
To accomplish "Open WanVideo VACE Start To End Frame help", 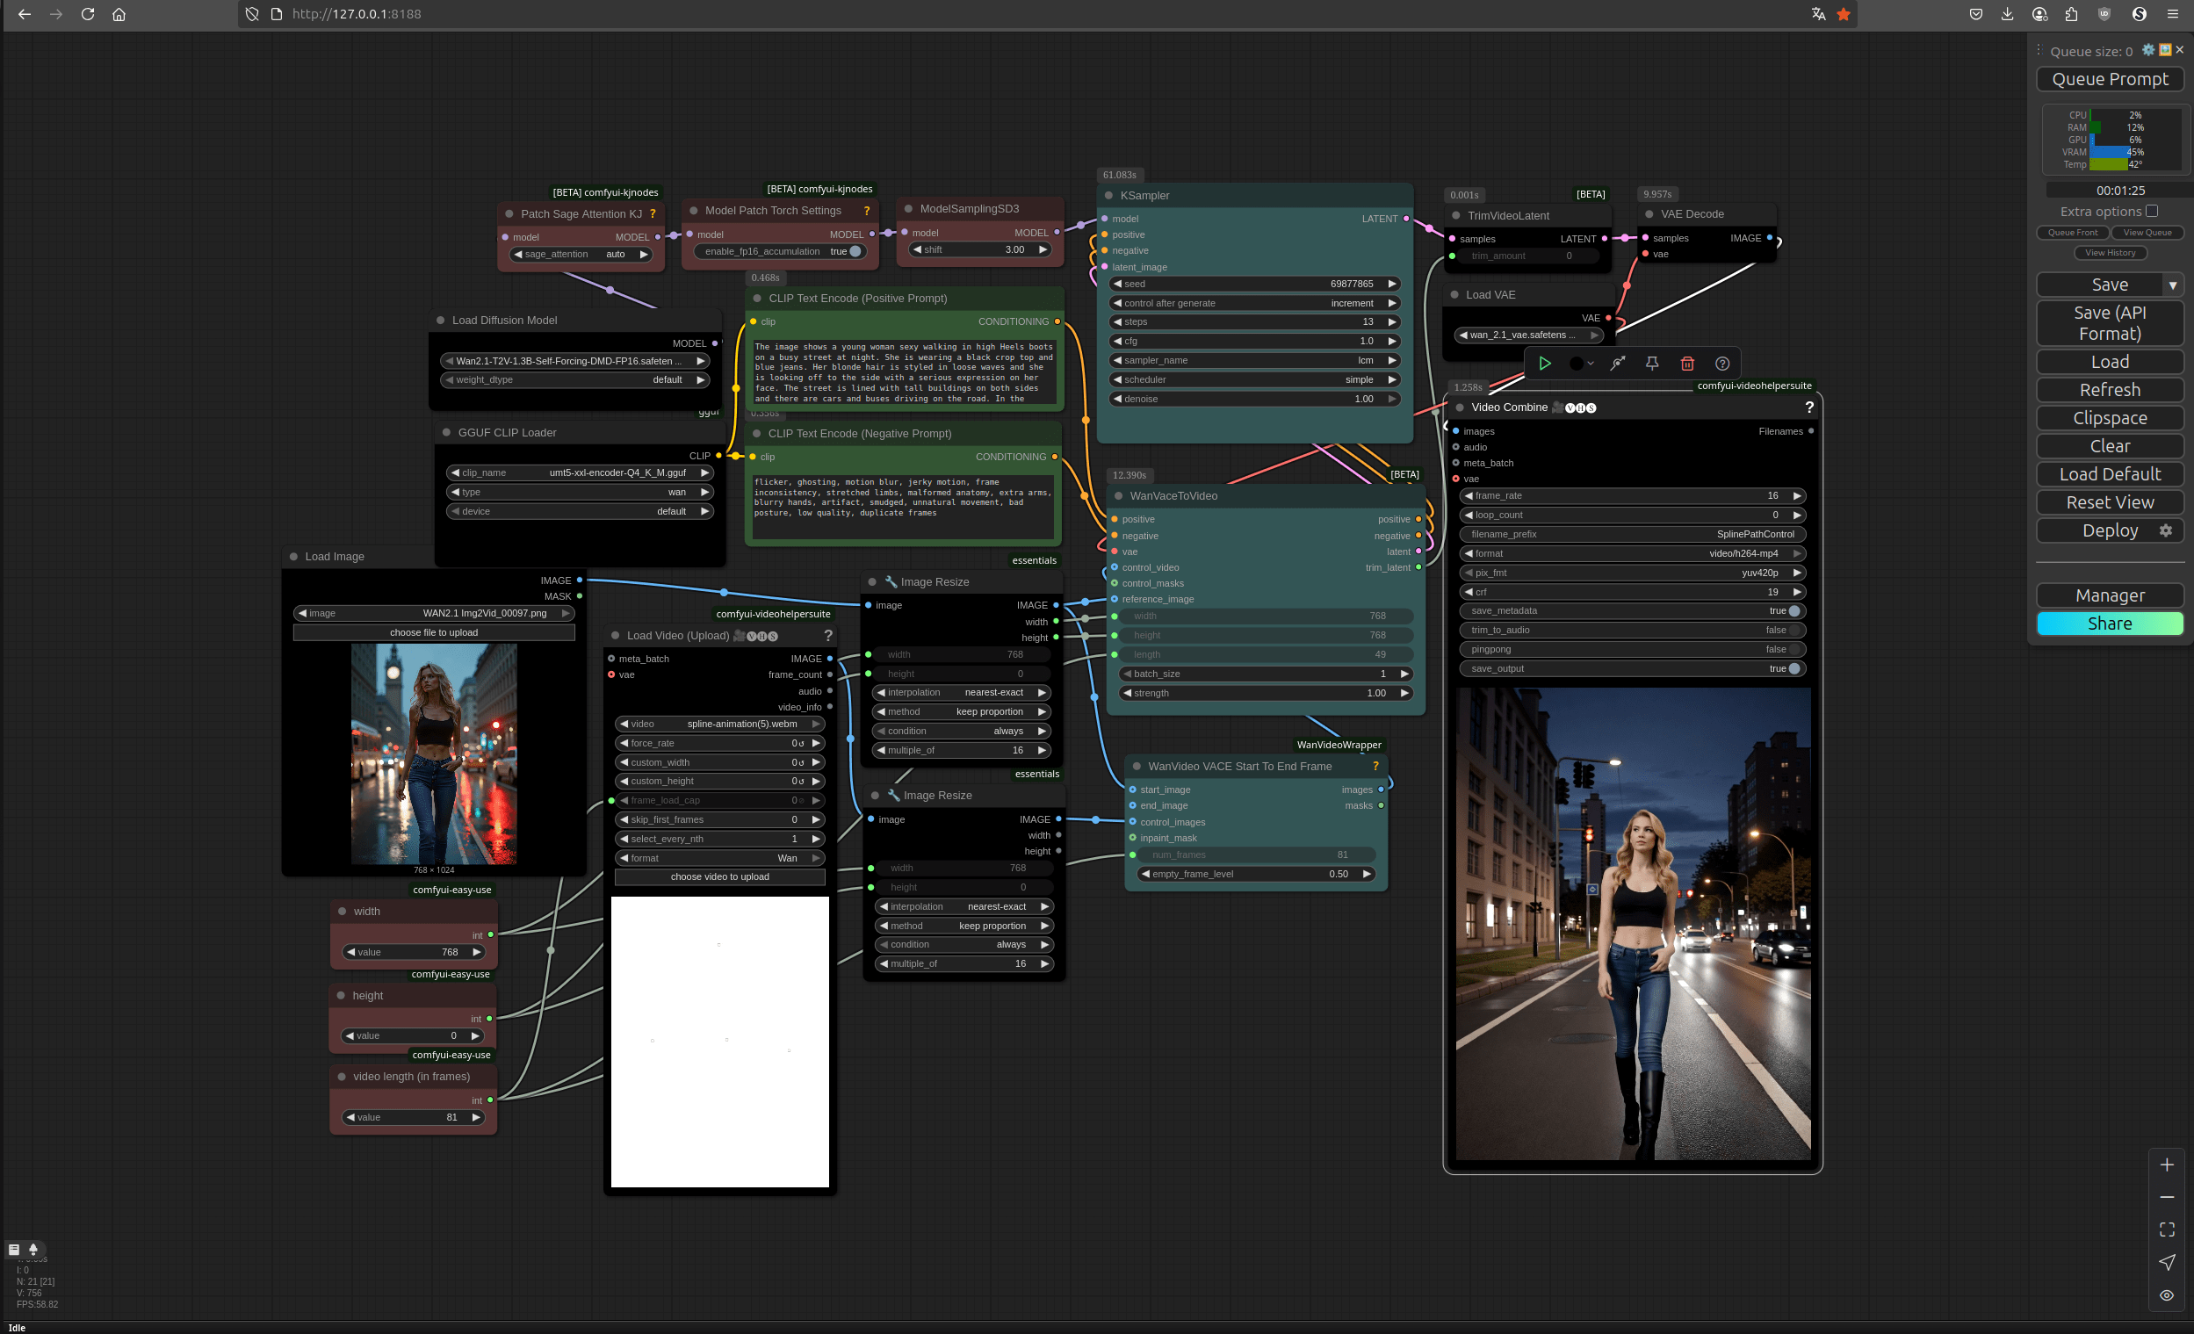I will [1375, 766].
